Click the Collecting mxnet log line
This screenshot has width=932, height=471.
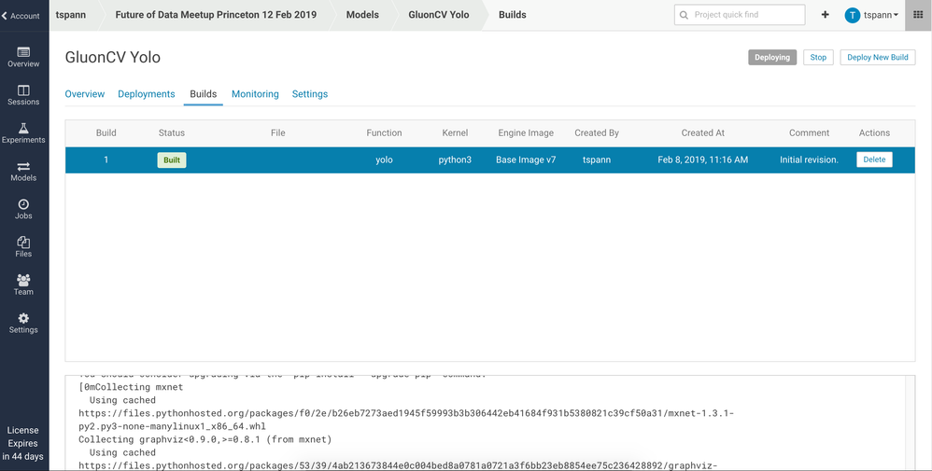click(x=131, y=387)
